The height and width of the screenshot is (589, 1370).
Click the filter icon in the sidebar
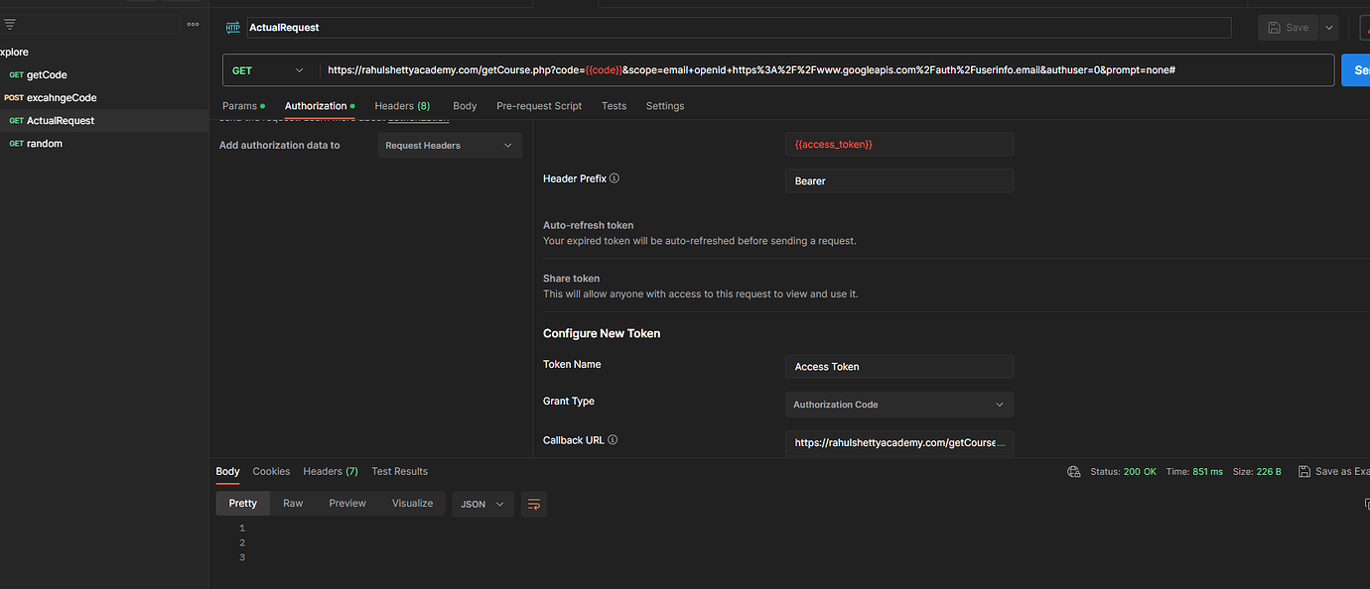coord(10,25)
